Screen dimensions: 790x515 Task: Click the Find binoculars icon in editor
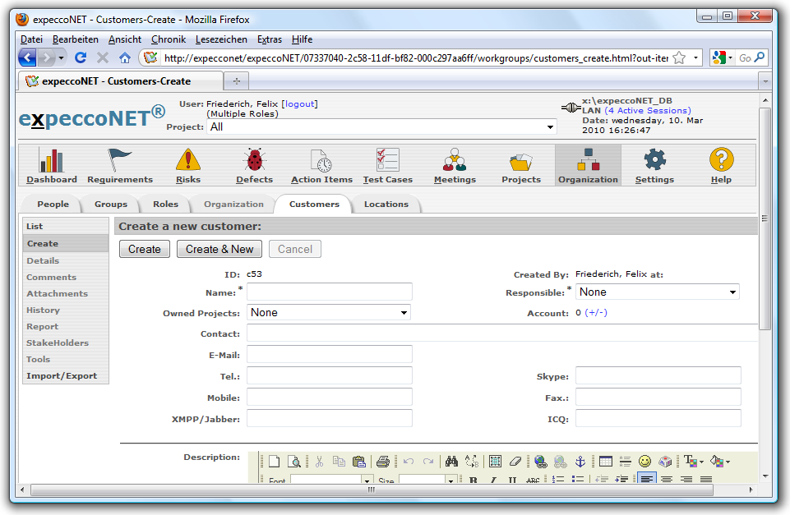point(450,462)
